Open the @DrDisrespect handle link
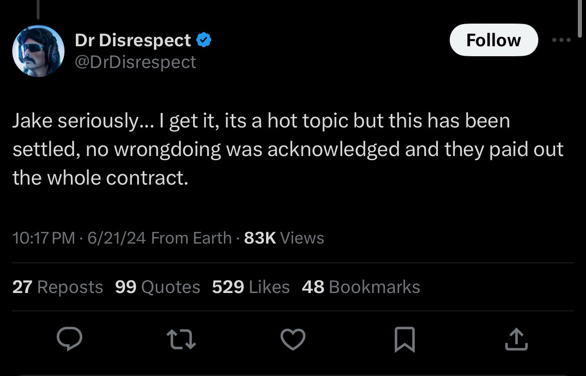 (135, 62)
